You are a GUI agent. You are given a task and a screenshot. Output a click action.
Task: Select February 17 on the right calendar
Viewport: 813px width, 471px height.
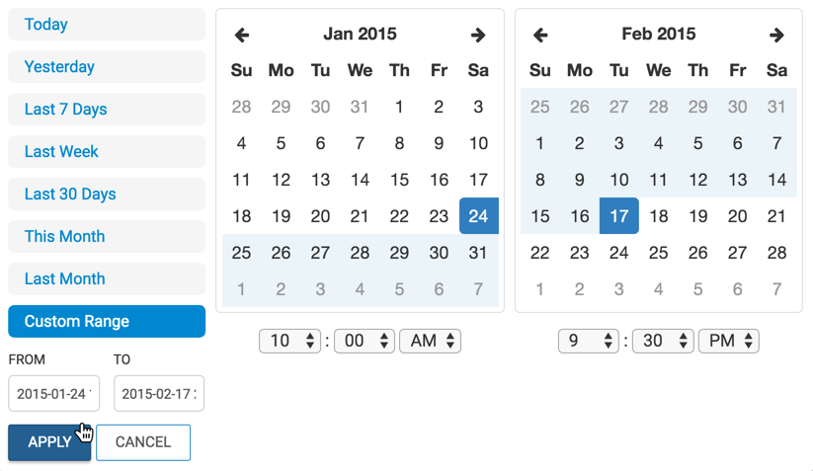click(x=619, y=216)
